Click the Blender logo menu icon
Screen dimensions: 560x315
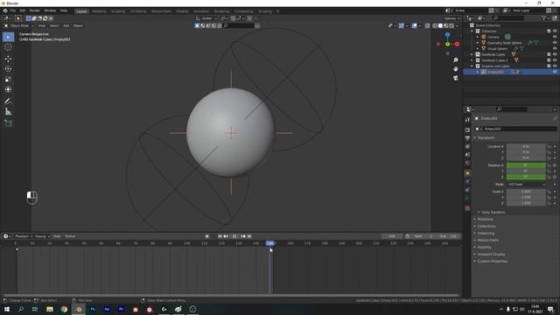[5, 10]
